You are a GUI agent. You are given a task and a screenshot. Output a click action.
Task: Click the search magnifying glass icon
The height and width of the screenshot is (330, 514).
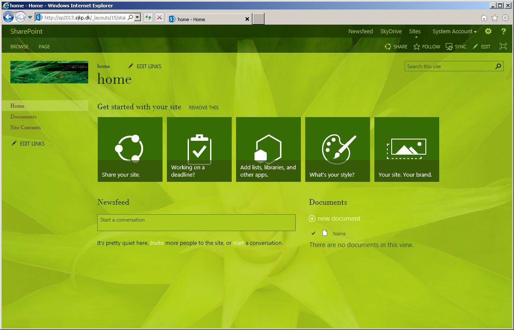(x=498, y=66)
